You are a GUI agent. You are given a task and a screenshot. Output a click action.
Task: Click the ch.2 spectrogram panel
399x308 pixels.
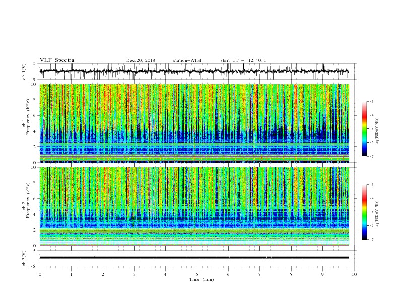(x=194, y=206)
